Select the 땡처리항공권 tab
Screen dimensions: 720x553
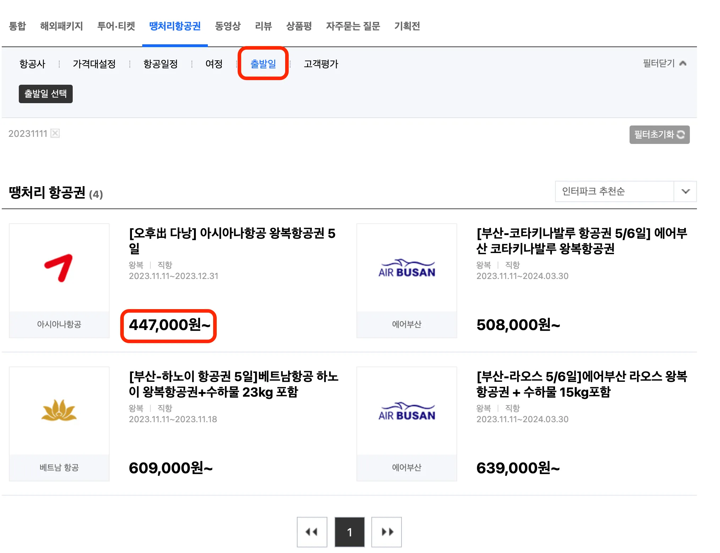[x=175, y=26]
